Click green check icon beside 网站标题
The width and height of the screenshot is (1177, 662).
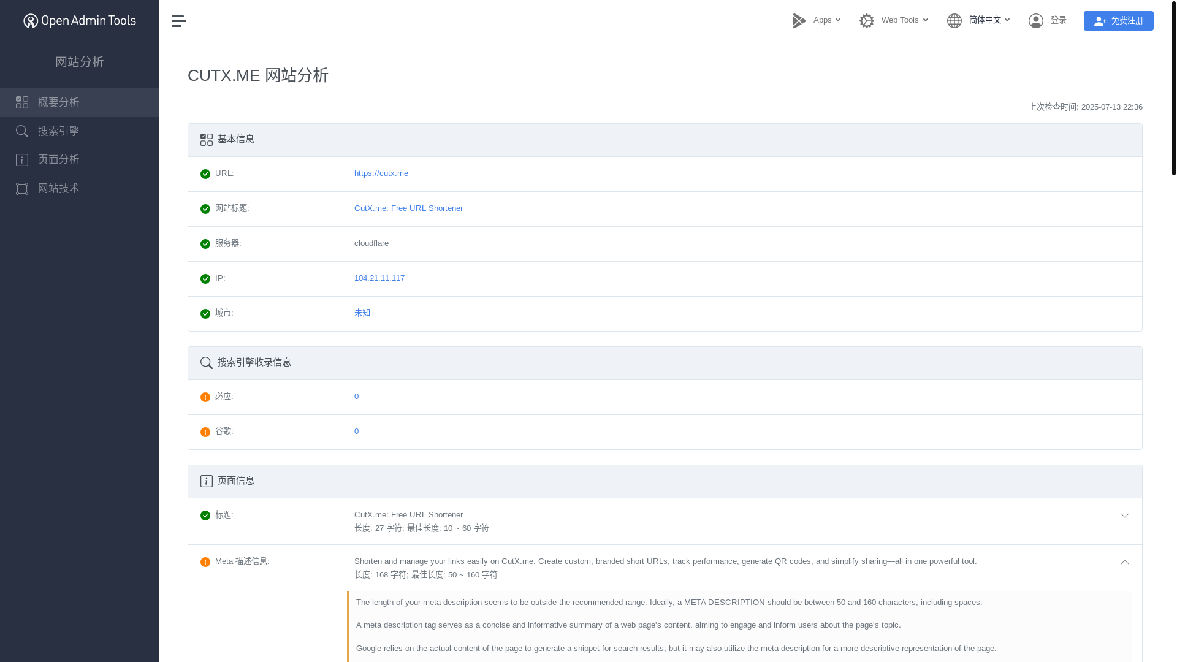205,209
